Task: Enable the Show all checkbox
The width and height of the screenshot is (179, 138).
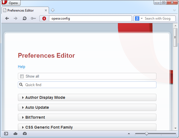Action: coord(22,76)
